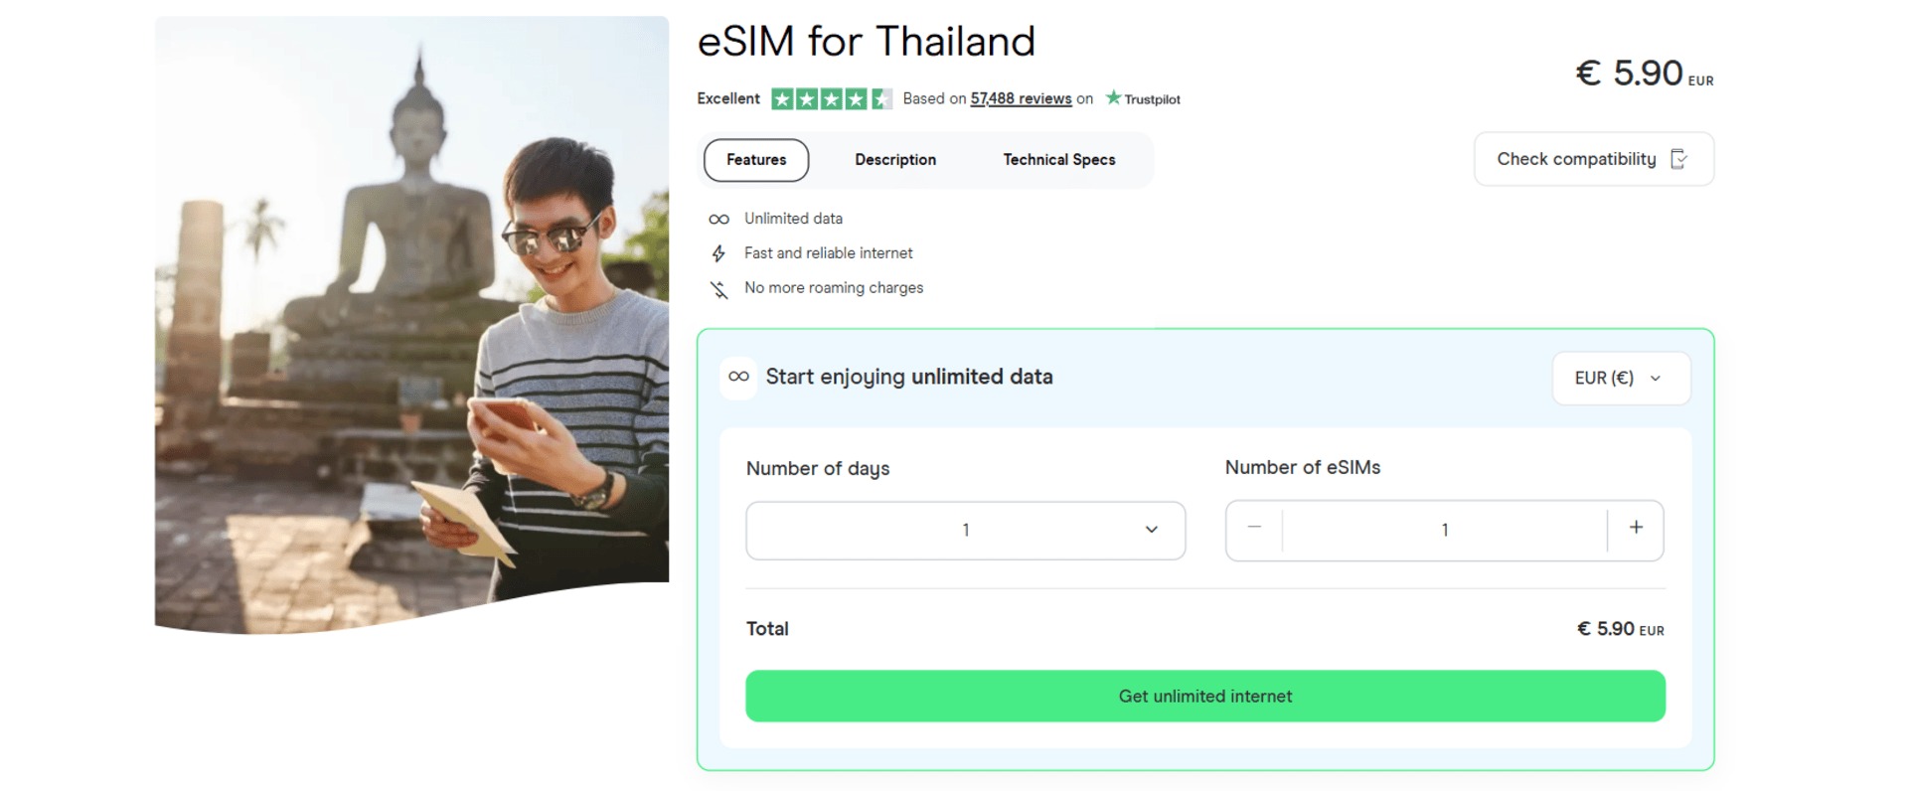Open the EUR (€) currency dropdown
1908x791 pixels.
1621,379
